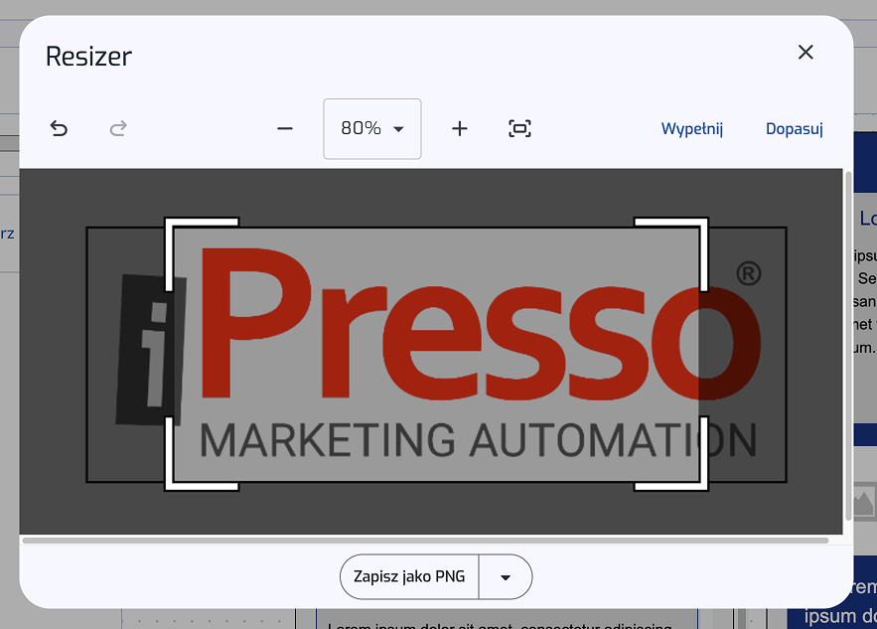Screen dimensions: 877x629
Task: Zoom out using the minus icon
Action: pos(285,128)
